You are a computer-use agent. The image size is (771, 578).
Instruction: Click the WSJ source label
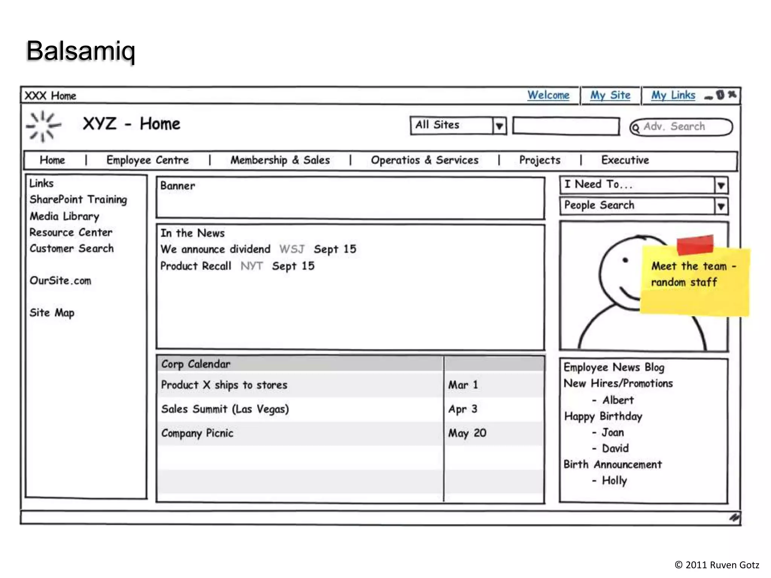(x=292, y=249)
